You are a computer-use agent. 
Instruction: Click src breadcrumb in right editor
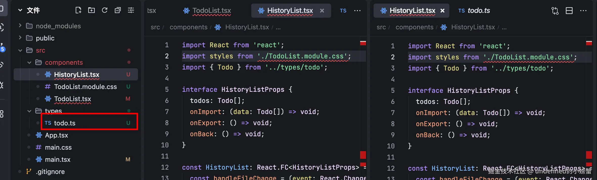(x=381, y=27)
